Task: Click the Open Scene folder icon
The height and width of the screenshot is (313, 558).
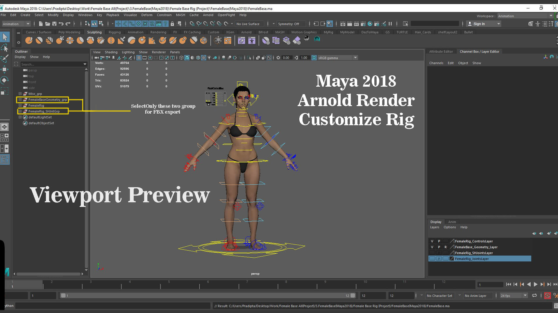Action: 47,24
